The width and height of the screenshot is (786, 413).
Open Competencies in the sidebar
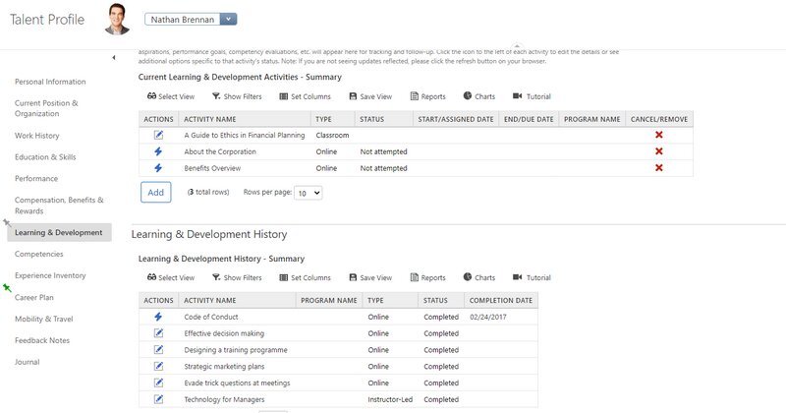tap(39, 254)
